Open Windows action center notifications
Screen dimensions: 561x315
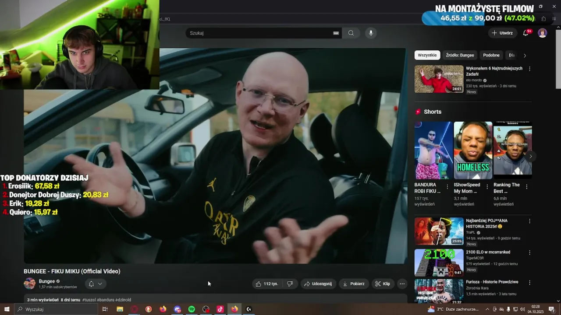pyautogui.click(x=551, y=309)
